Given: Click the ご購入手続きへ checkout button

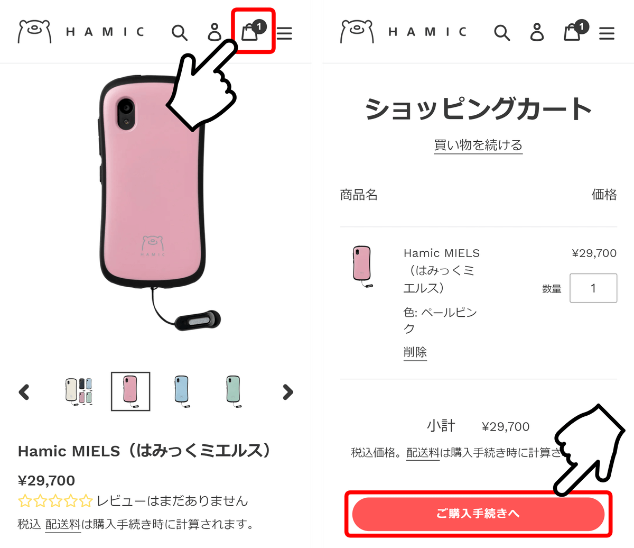Looking at the screenshot, I should 478,514.
